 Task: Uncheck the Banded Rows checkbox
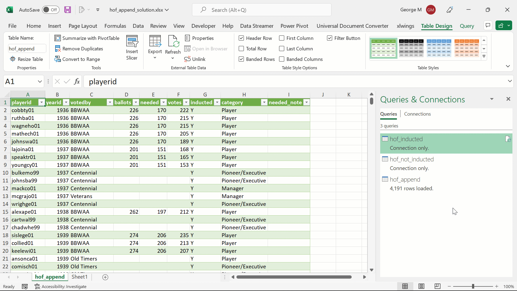pyautogui.click(x=242, y=59)
